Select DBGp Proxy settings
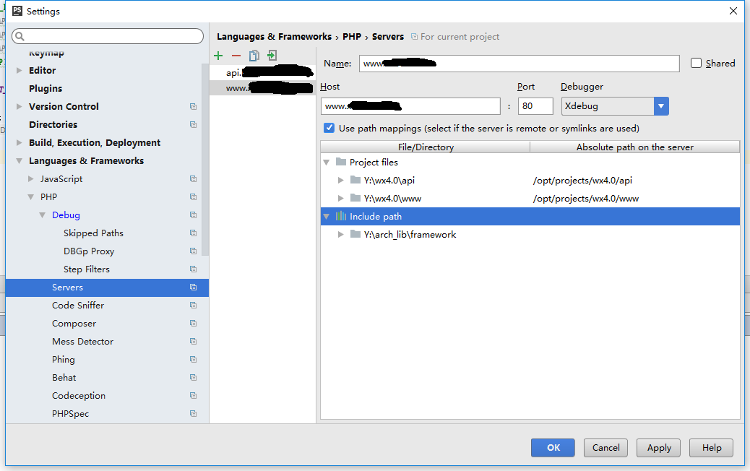This screenshot has height=471, width=750. (x=89, y=251)
